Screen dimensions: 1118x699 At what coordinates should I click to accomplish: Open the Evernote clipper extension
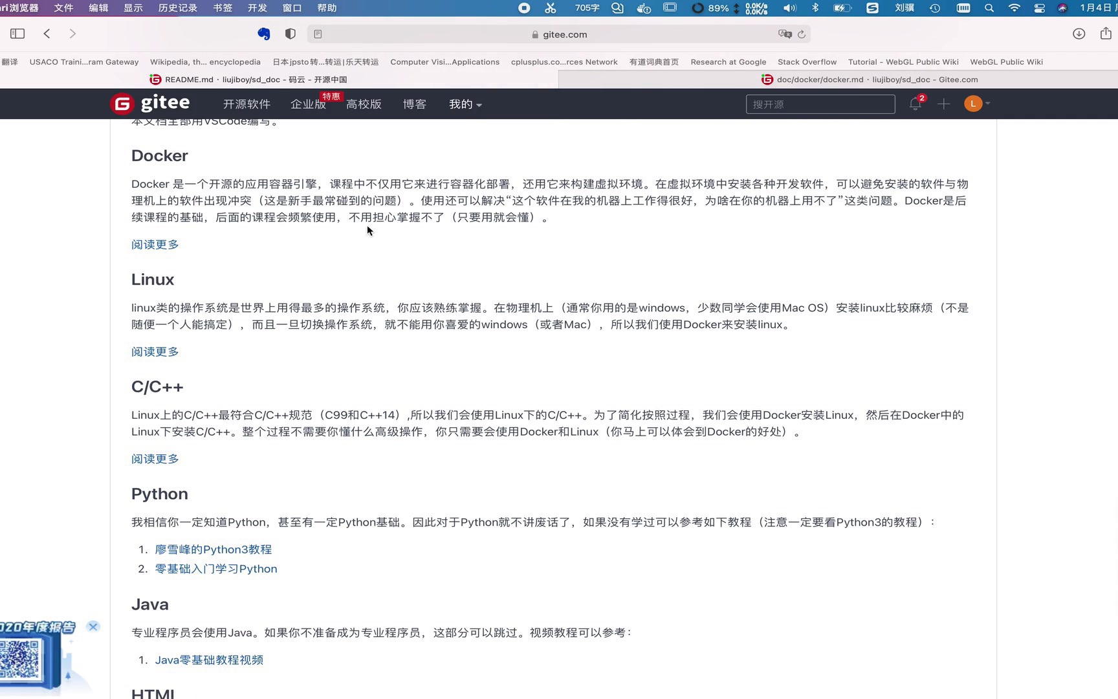click(264, 34)
